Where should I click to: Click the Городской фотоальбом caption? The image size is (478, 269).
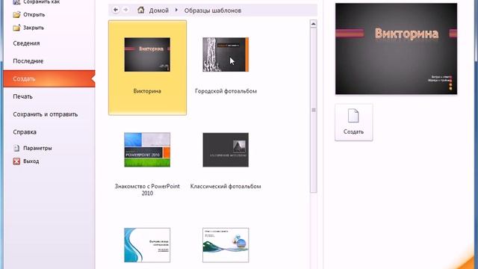tap(226, 91)
